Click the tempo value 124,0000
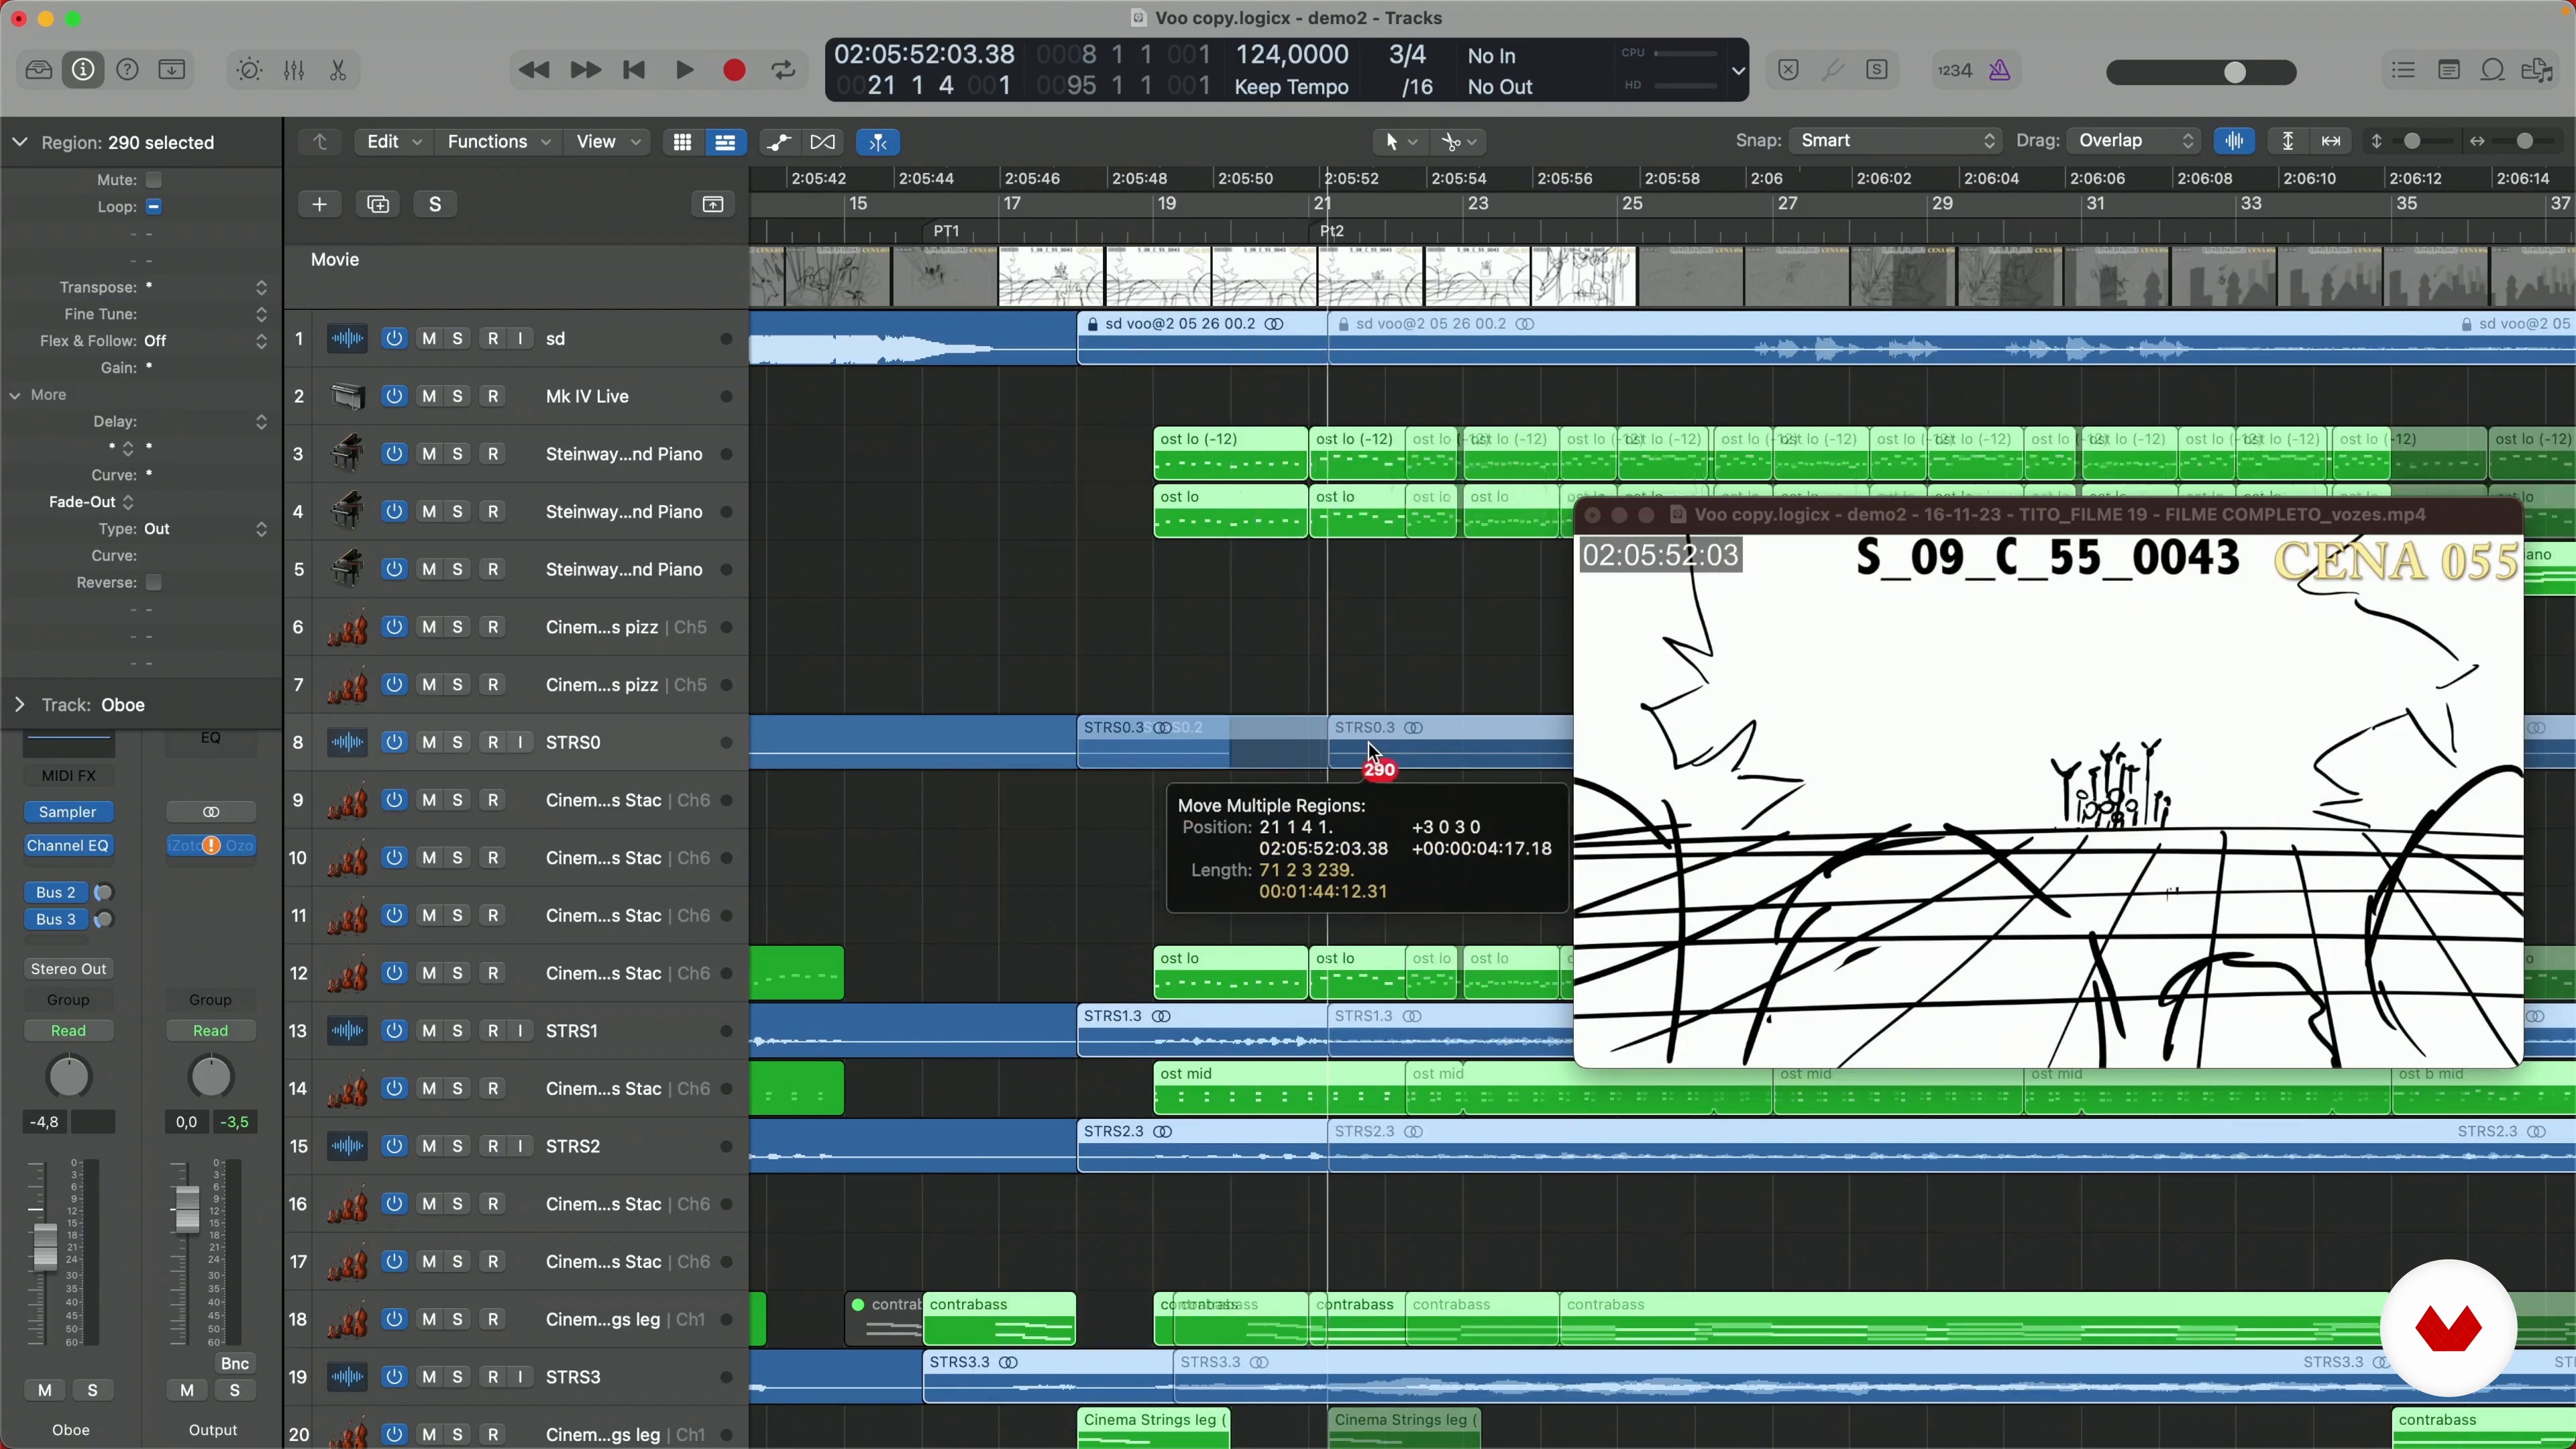Viewport: 2576px width, 1449px height. pos(1292,54)
